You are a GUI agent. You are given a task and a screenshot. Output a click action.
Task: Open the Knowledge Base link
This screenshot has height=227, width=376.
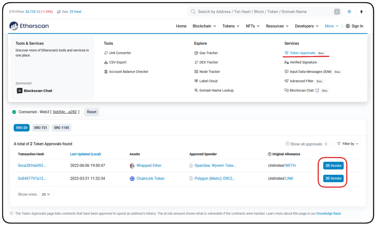(328, 214)
